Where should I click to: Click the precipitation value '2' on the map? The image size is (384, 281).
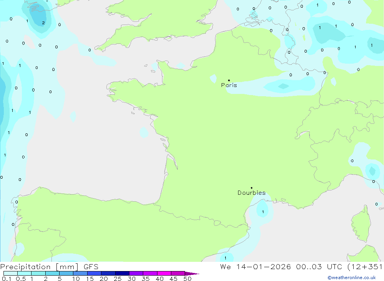43,23
